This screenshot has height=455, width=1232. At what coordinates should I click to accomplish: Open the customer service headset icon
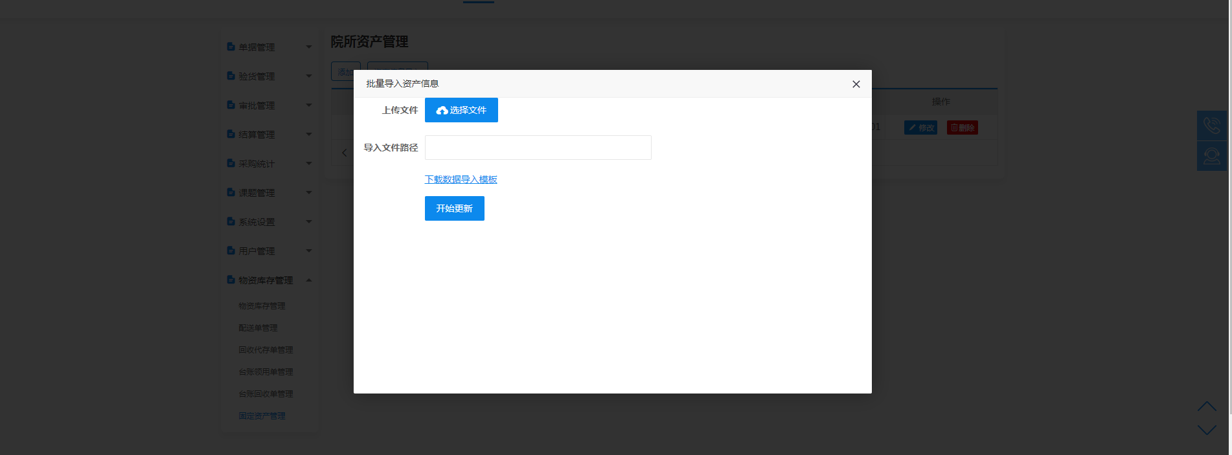(x=1211, y=156)
